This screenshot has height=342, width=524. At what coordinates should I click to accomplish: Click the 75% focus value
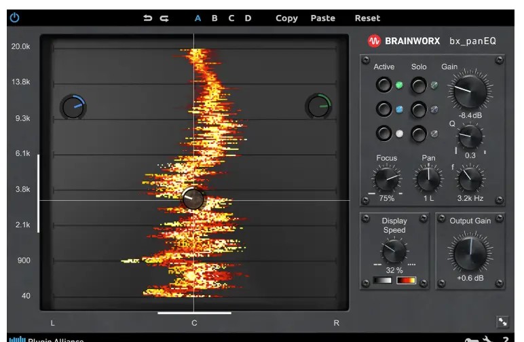pos(387,198)
